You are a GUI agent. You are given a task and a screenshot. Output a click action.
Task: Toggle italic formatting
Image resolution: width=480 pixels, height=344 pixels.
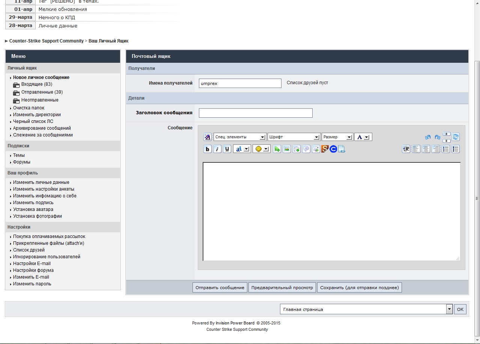click(217, 149)
